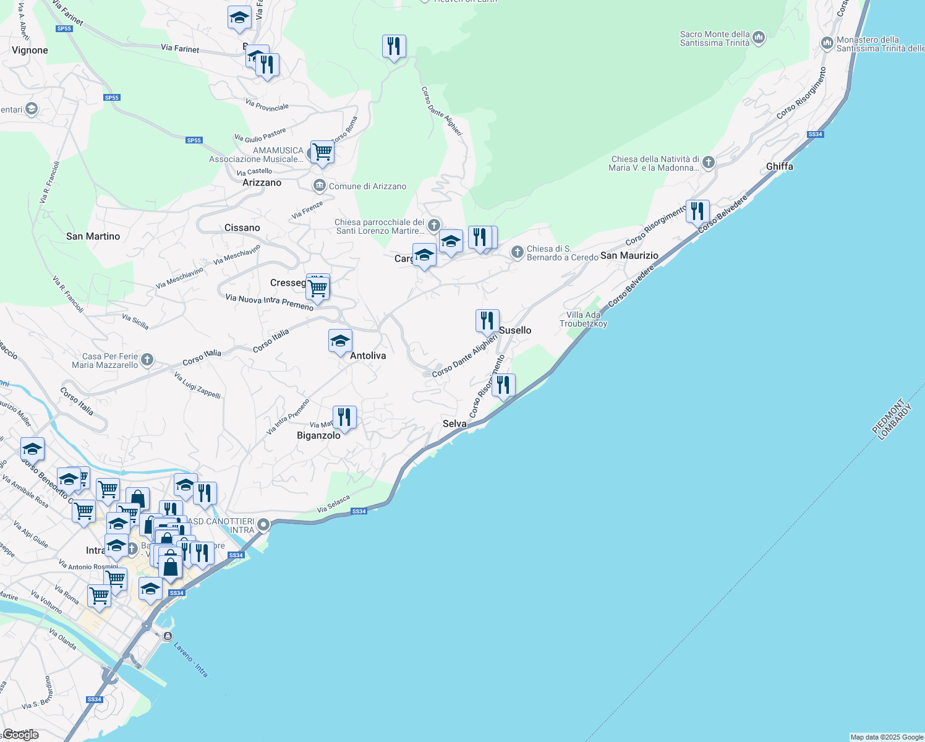The width and height of the screenshot is (925, 742).
Task: Open the ASD Canottieri Intra location pin
Action: (x=263, y=525)
